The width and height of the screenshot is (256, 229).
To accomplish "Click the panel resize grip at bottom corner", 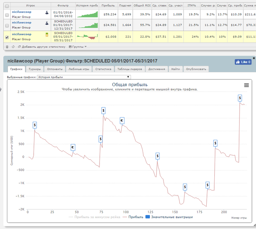I will (255, 225).
